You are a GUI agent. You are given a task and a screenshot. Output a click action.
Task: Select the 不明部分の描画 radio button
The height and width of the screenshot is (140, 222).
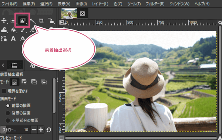(x=8, y=120)
